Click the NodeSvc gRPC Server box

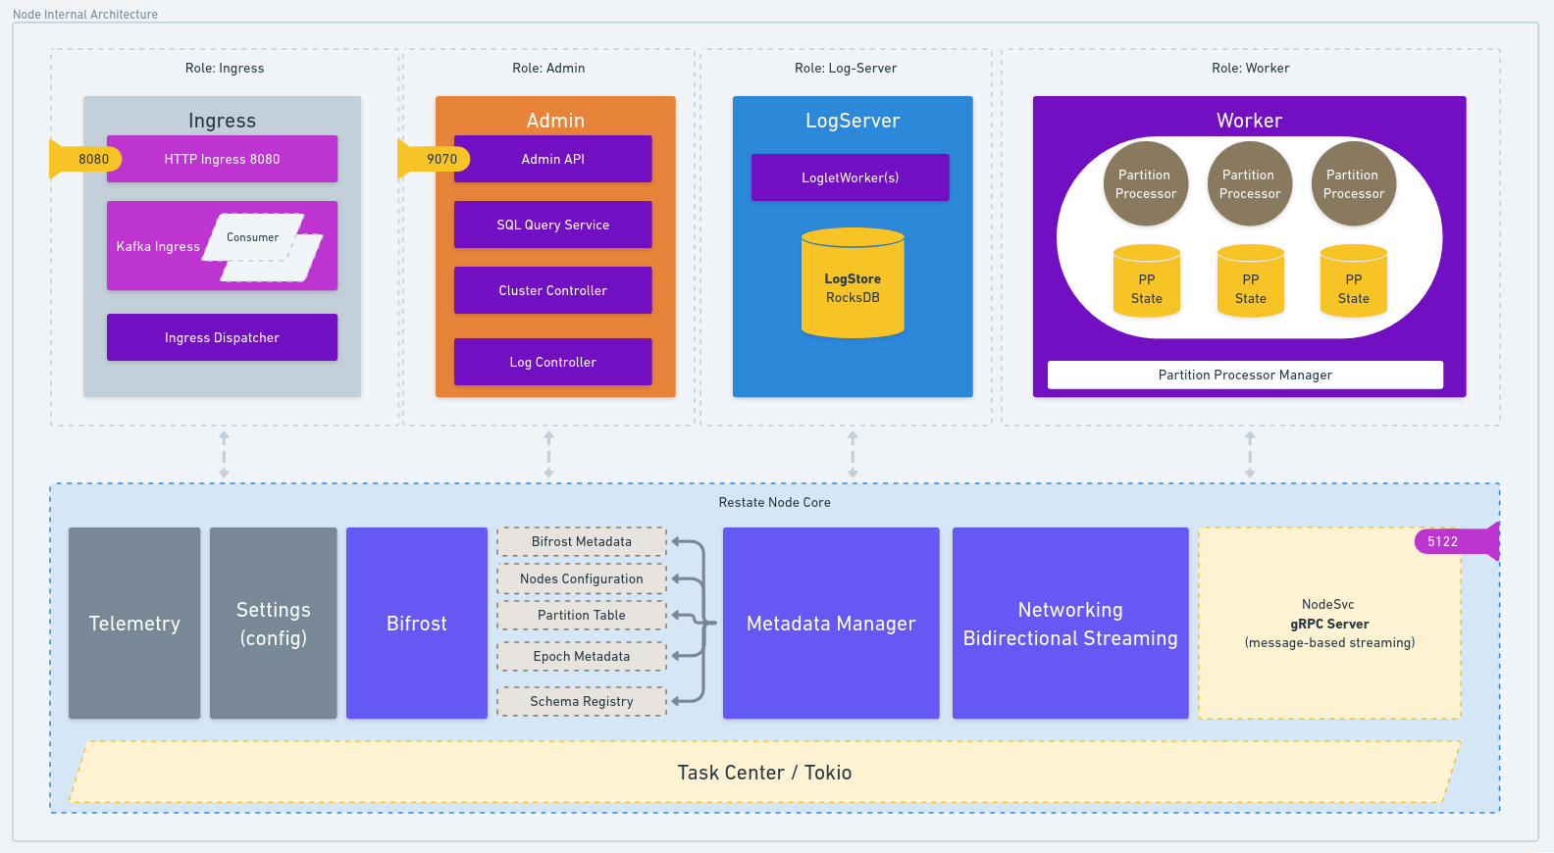(1329, 624)
